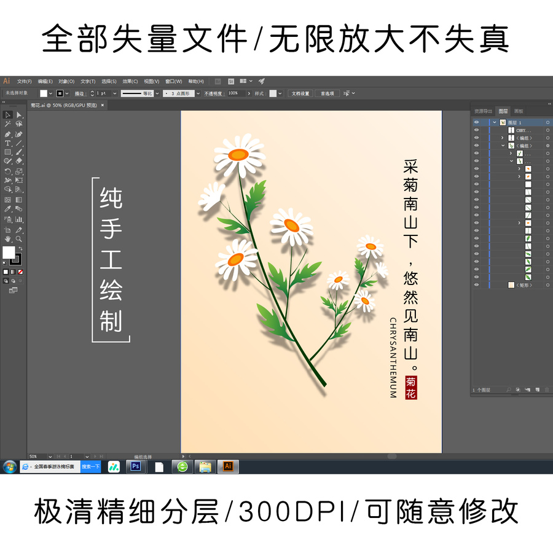The height and width of the screenshot is (553, 553).
Task: Open the 效果(C) menu
Action: click(130, 82)
